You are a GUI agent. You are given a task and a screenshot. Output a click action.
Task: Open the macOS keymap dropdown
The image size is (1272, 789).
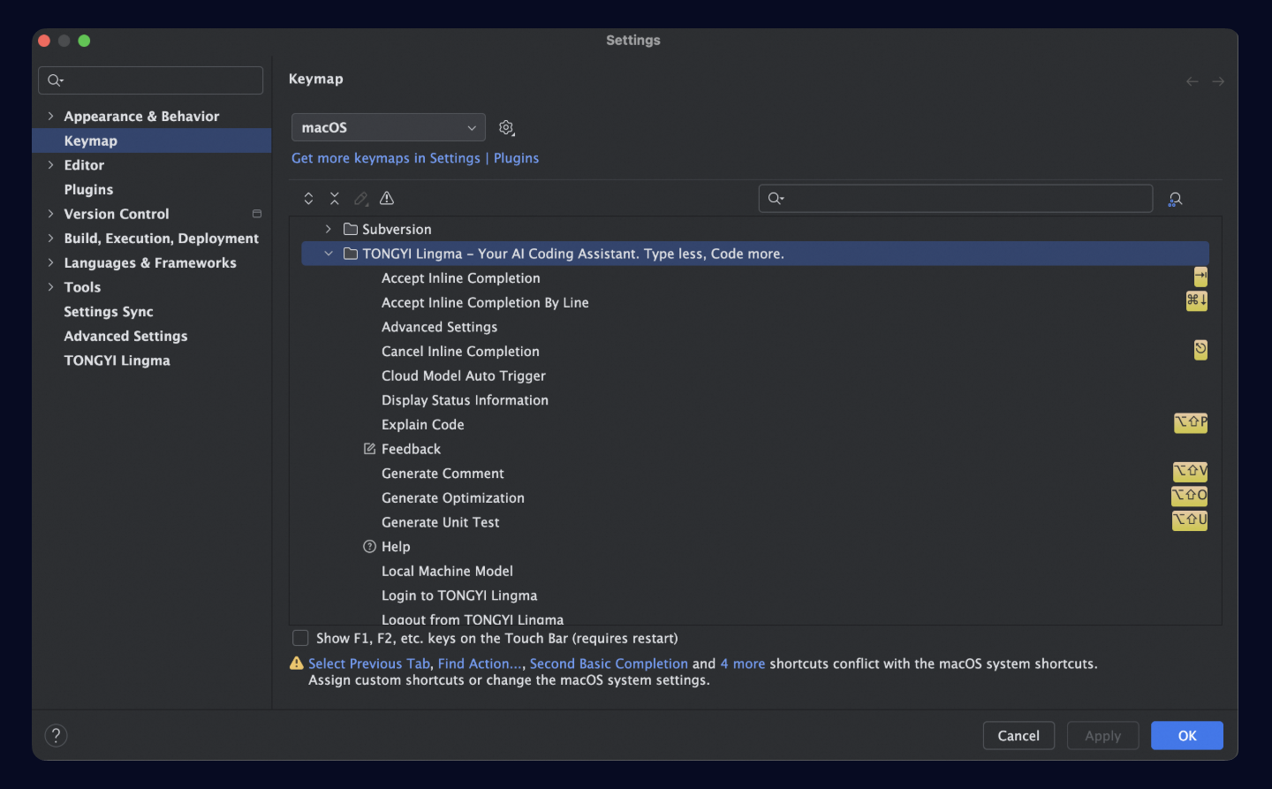click(389, 128)
